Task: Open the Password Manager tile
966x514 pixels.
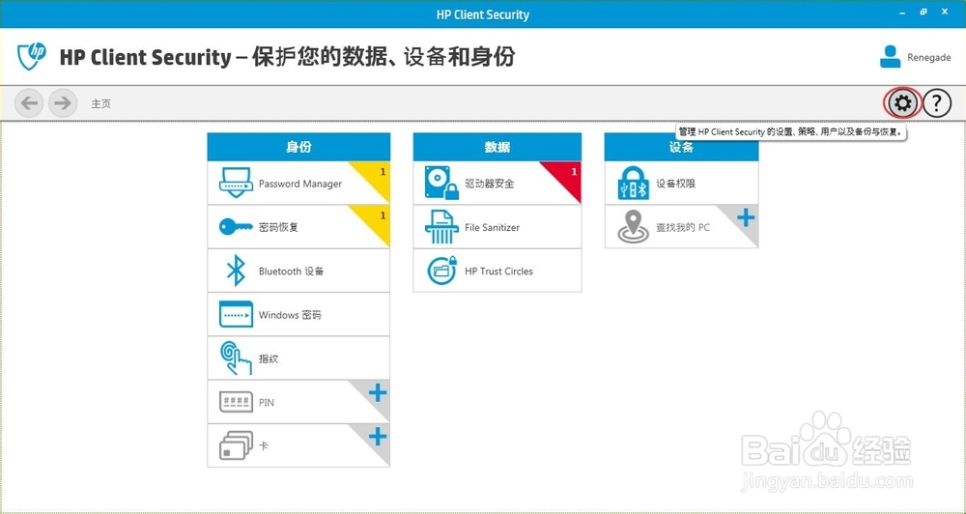Action: (298, 183)
